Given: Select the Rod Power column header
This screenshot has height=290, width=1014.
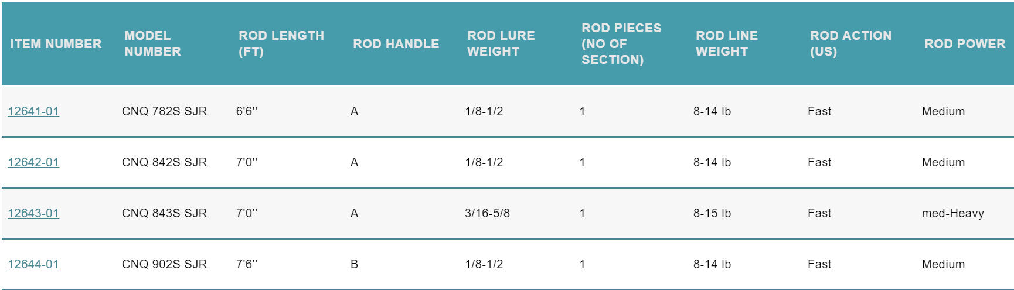Looking at the screenshot, I should pyautogui.click(x=964, y=44).
